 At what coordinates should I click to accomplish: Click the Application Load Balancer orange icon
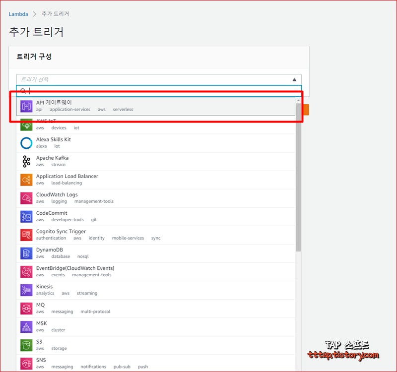26,180
